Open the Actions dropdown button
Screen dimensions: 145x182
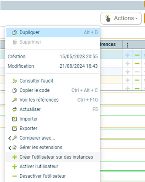click(121, 18)
